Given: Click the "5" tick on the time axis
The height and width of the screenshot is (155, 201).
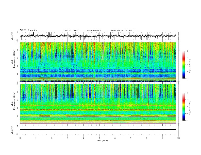Looking at the screenshot, I should click(x=99, y=138).
